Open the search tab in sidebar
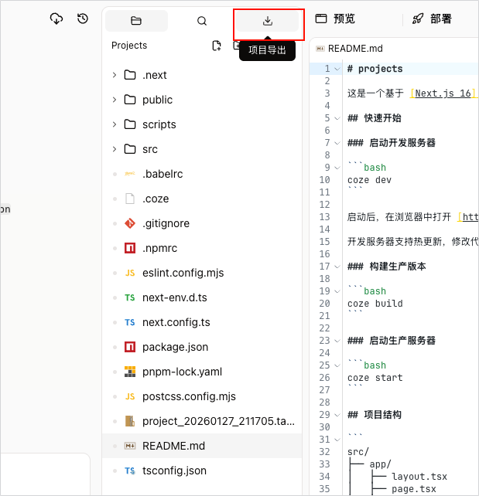 (202, 21)
